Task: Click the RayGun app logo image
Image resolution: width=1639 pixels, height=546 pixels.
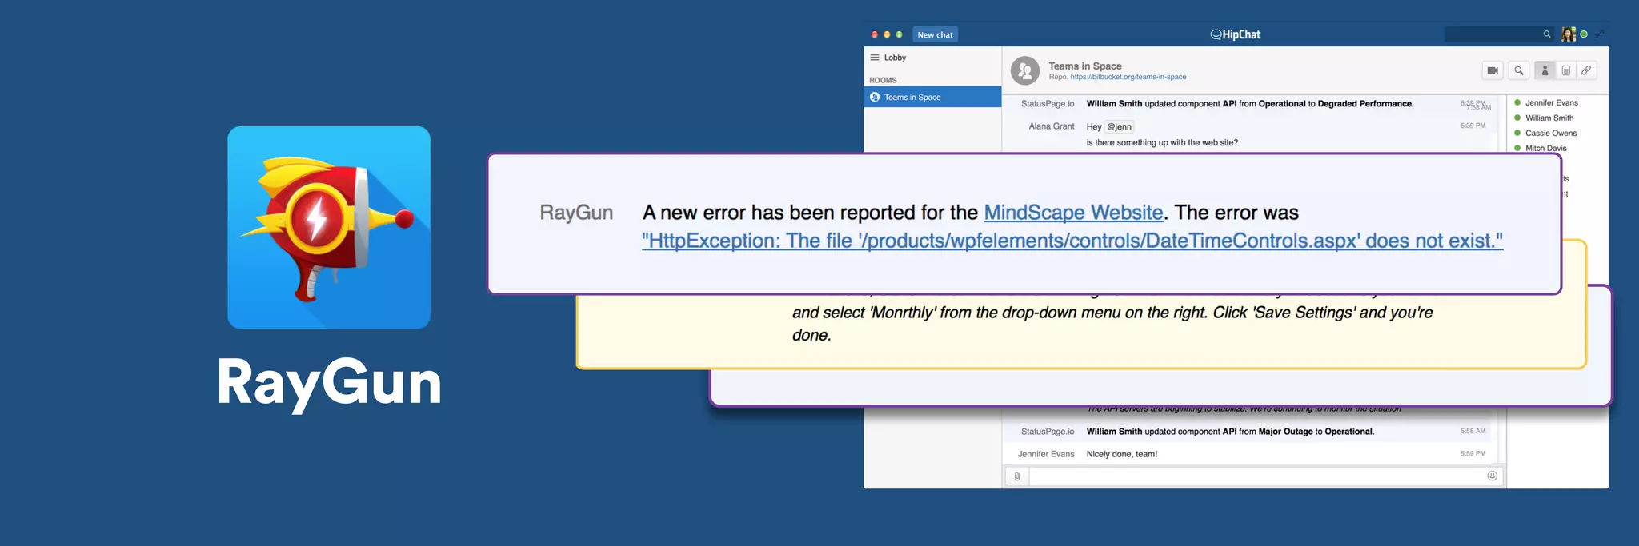Action: tap(329, 227)
